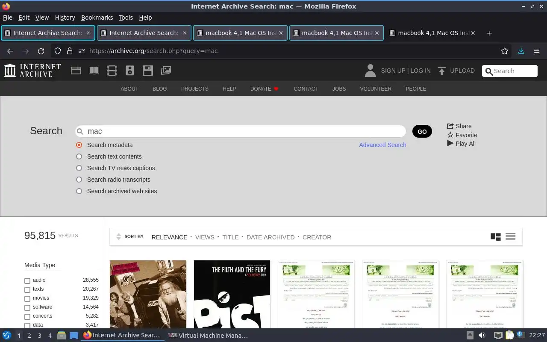Open the Edit menu

(x=24, y=18)
